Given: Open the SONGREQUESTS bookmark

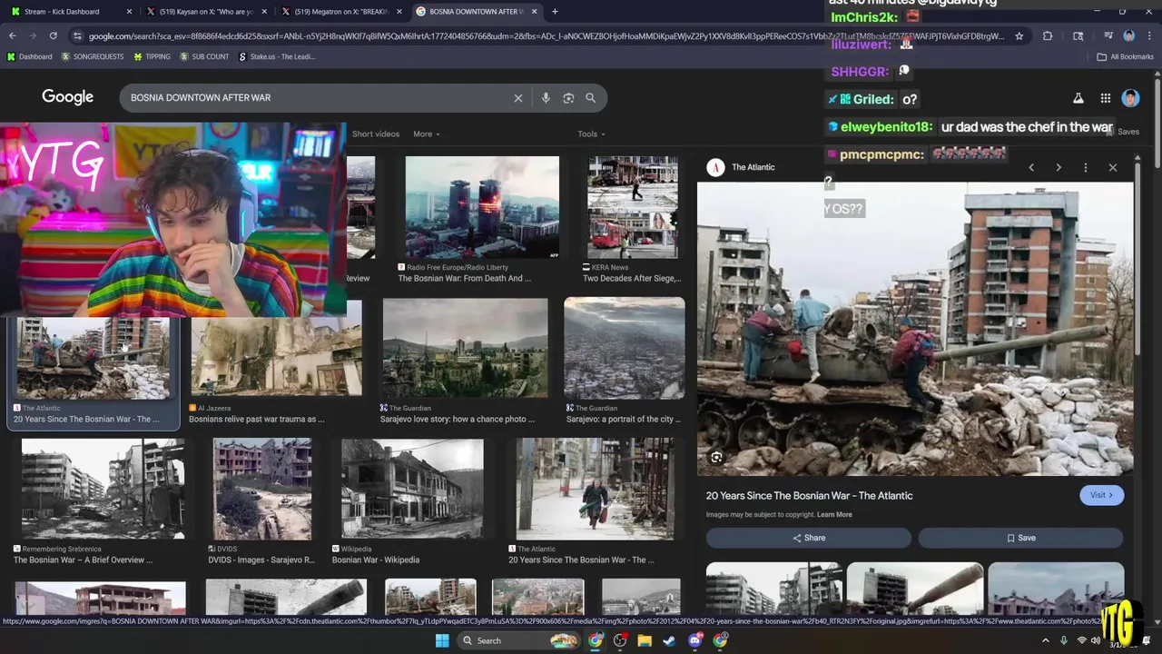Looking at the screenshot, I should (x=93, y=56).
